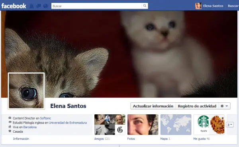The width and height of the screenshot is (239, 147).
Task: Click the Amigos 121 label
Action: 102,139
